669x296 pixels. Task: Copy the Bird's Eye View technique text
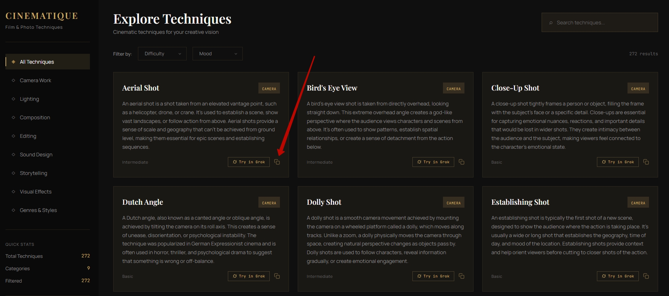coord(462,162)
